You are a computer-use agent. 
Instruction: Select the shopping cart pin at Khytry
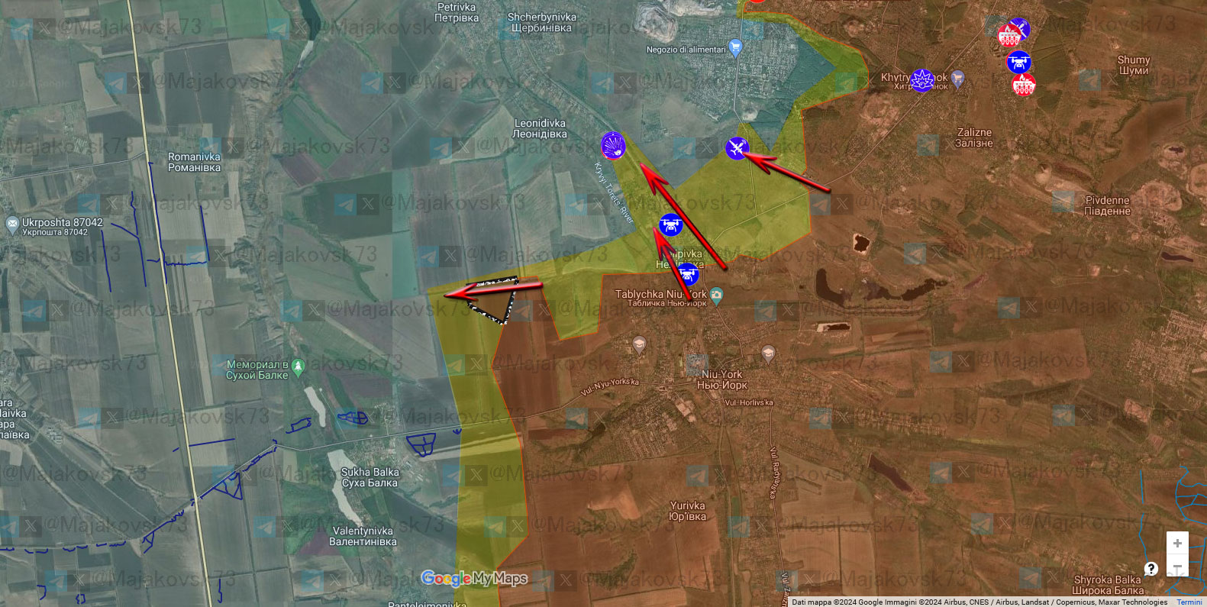pyautogui.click(x=958, y=78)
